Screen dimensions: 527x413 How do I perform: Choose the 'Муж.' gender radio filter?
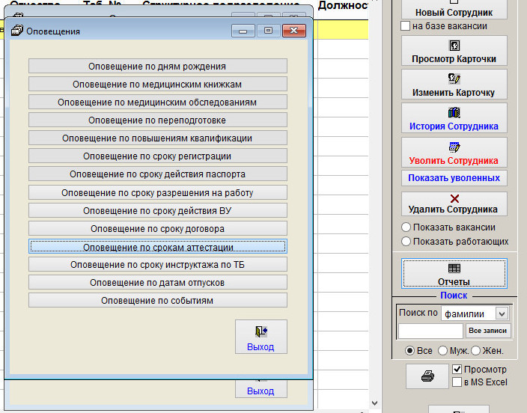click(x=443, y=351)
